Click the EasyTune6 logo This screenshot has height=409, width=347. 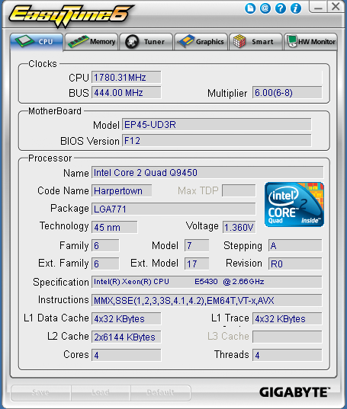click(x=71, y=15)
